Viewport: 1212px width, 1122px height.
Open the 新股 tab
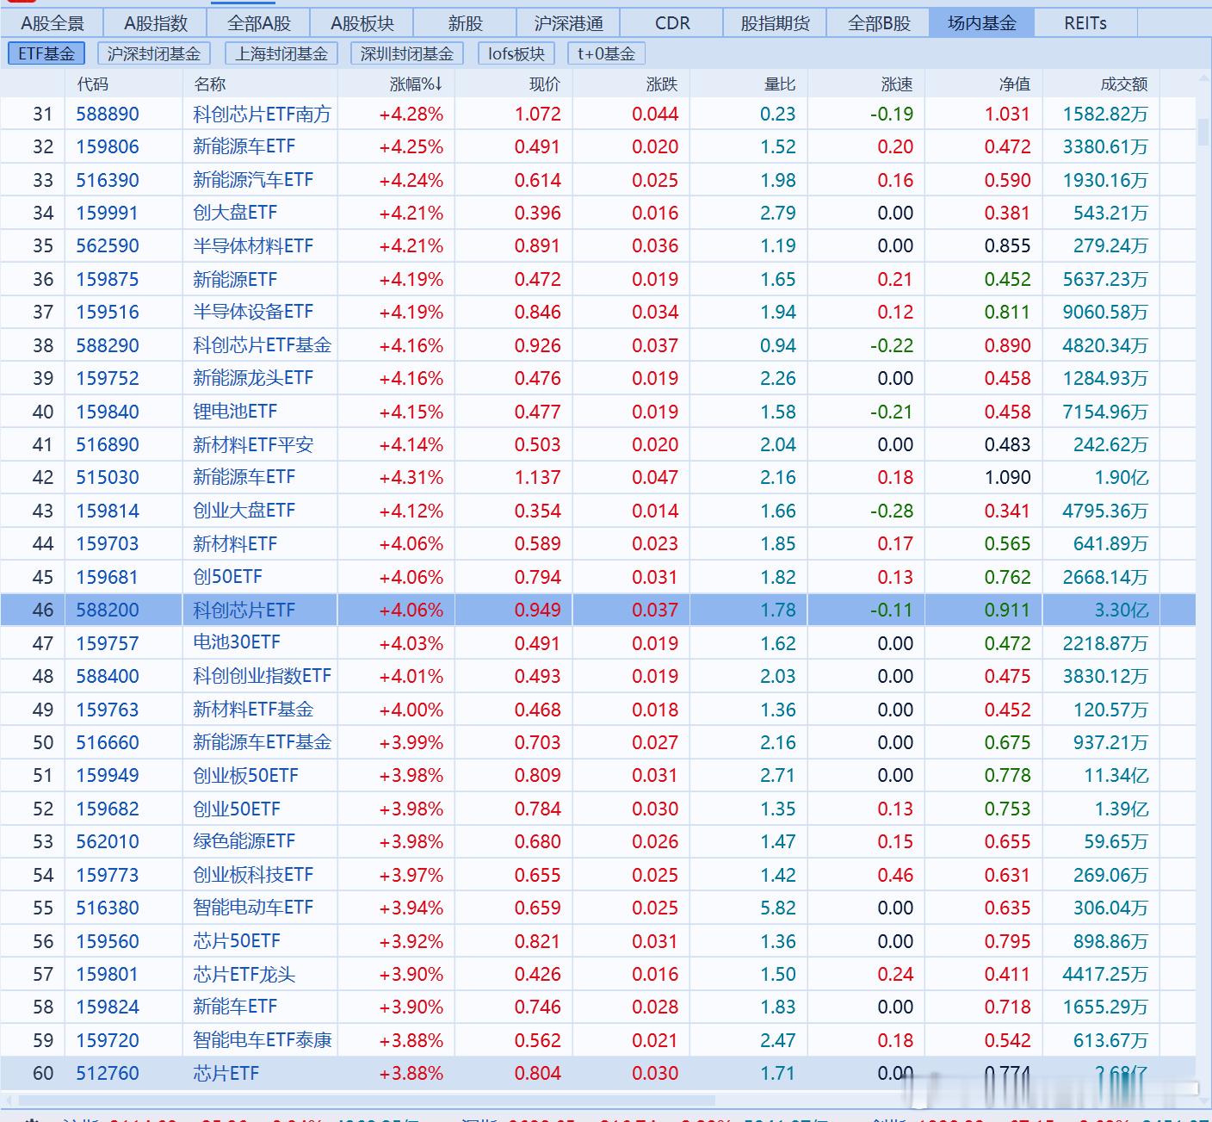[x=466, y=23]
